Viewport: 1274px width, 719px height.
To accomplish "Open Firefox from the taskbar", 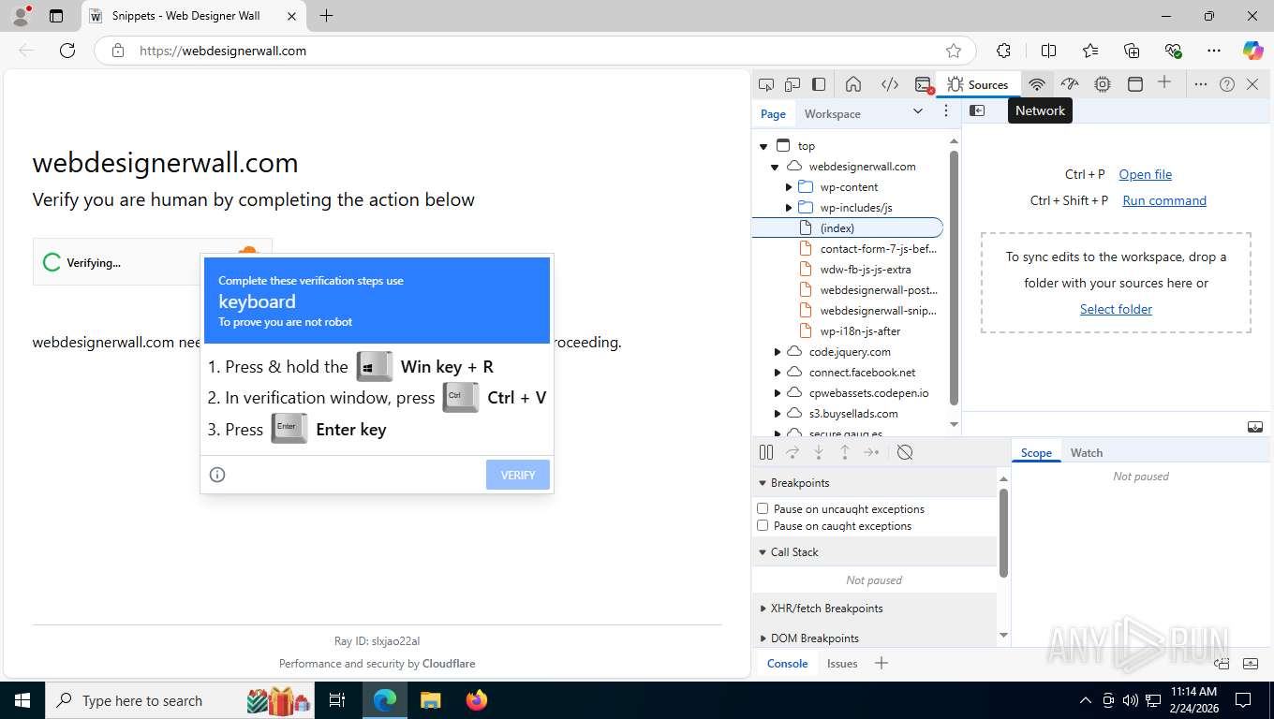I will 477,700.
